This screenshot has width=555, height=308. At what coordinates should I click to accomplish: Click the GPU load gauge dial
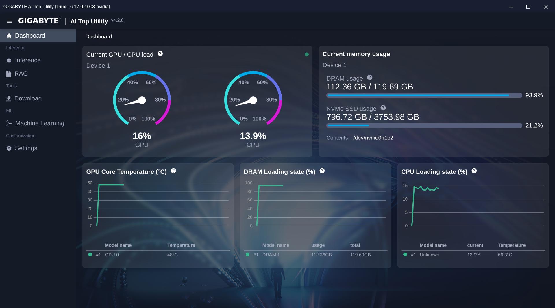tap(142, 98)
